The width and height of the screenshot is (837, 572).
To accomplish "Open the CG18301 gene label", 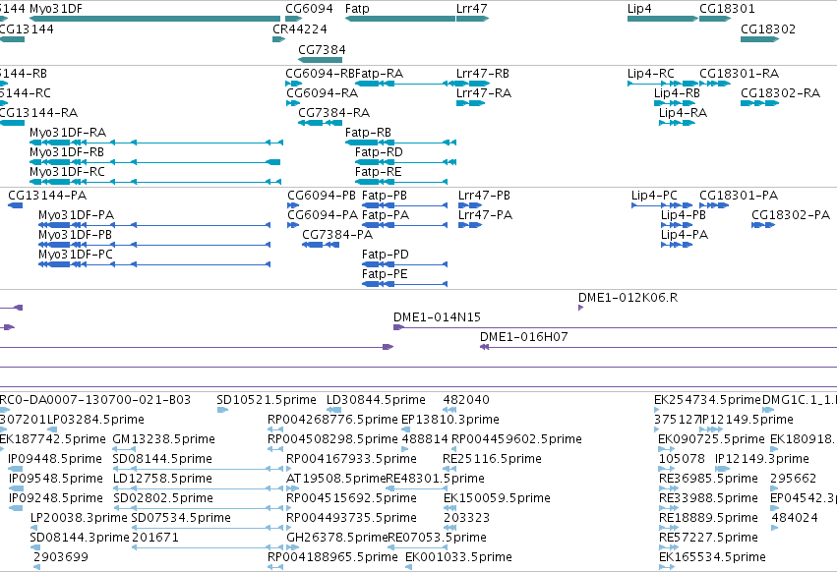I will 727,9.
